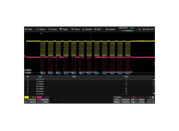This screenshot has width=179, height=131.
Task: Open the C2 channel settings box
Action: 43,100
